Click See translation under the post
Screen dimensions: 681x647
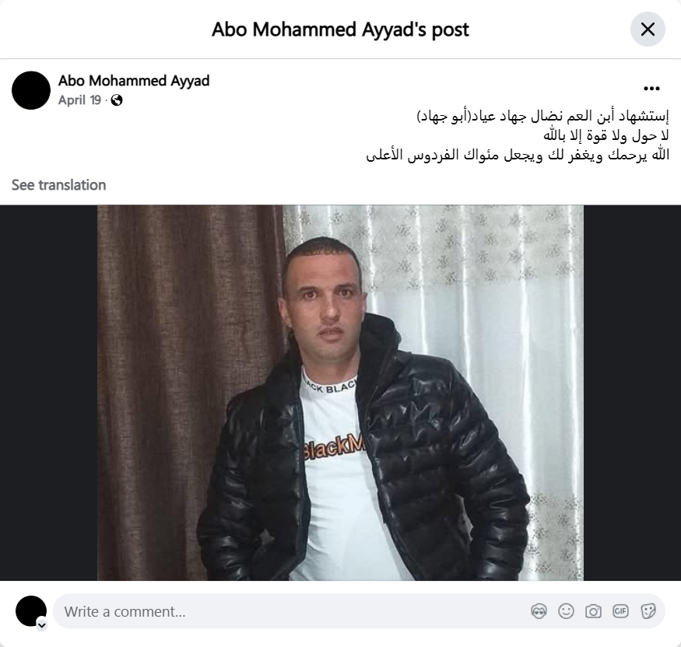tap(58, 185)
